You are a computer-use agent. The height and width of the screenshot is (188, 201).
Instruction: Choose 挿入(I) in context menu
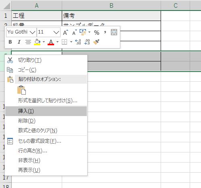click(46, 111)
